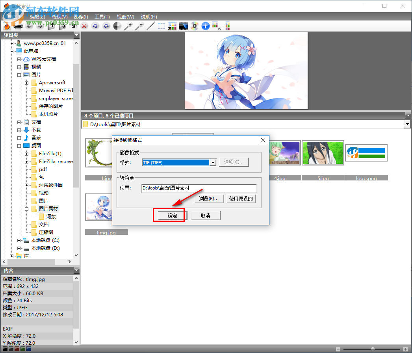The height and width of the screenshot is (353, 412).
Task: Select the dashed rectangle selection tool
Action: (161, 26)
